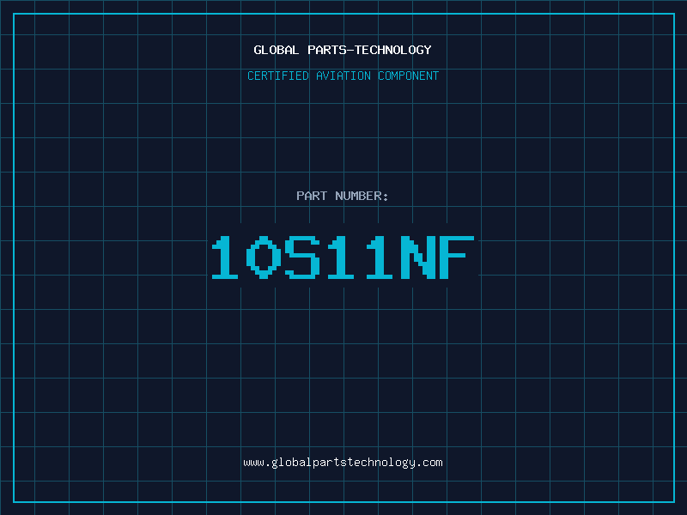Click the digit 0 in the part number

(x=264, y=257)
